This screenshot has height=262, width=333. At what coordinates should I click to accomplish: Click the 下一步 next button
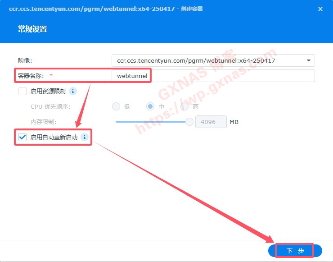[x=295, y=251]
